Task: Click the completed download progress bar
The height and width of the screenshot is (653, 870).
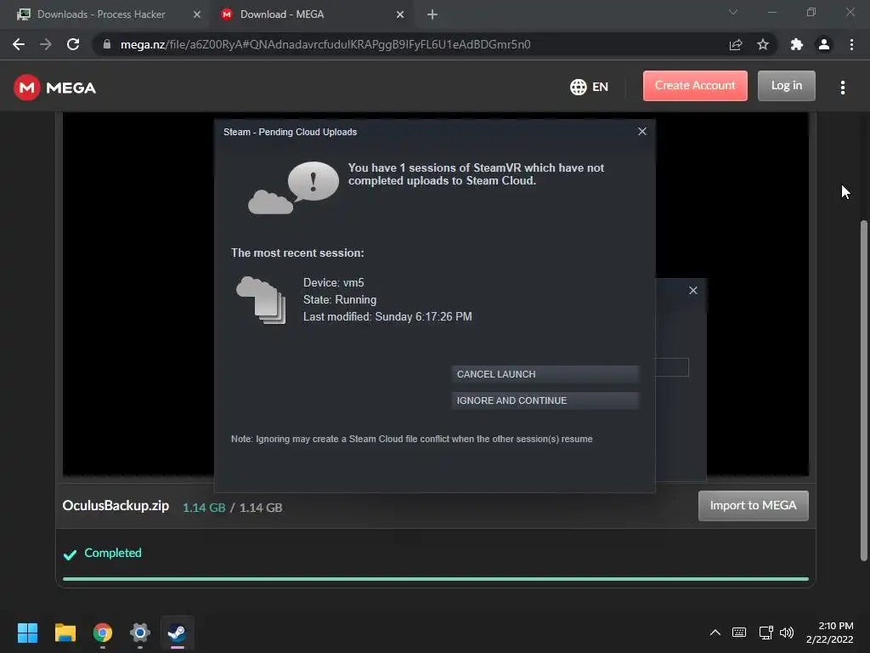Action: point(436,578)
